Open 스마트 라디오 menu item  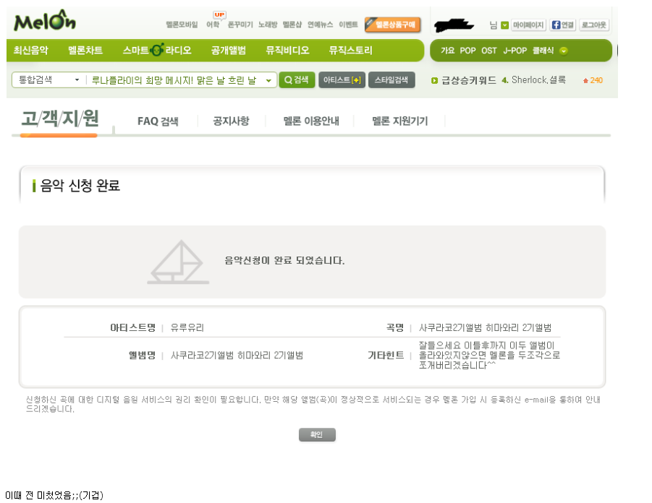coord(157,51)
